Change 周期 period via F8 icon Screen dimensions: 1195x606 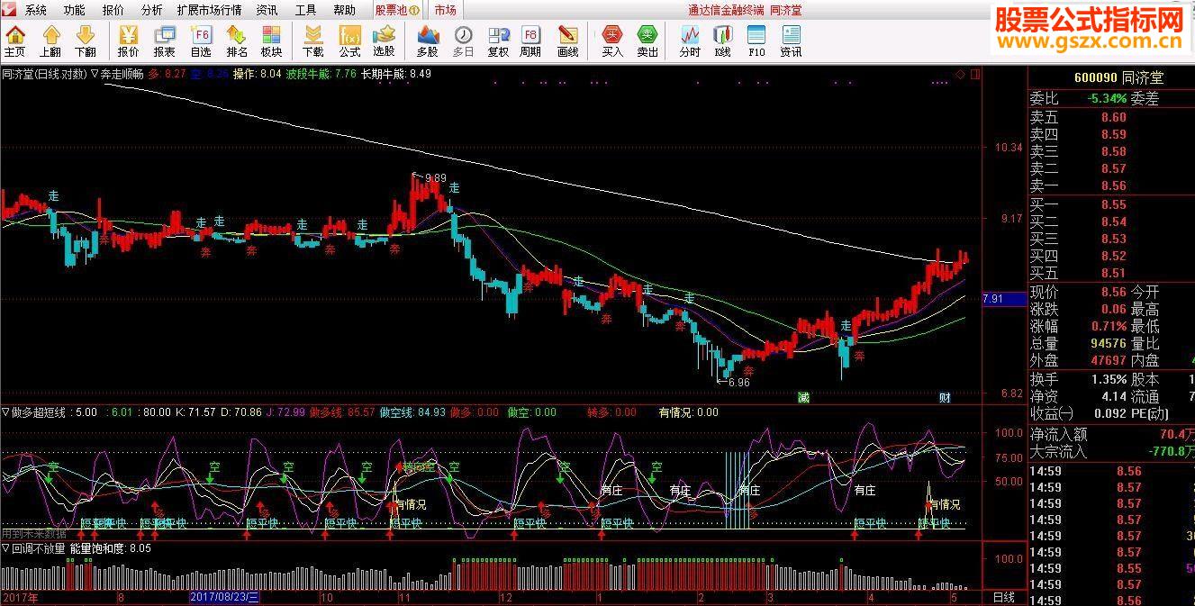530,41
